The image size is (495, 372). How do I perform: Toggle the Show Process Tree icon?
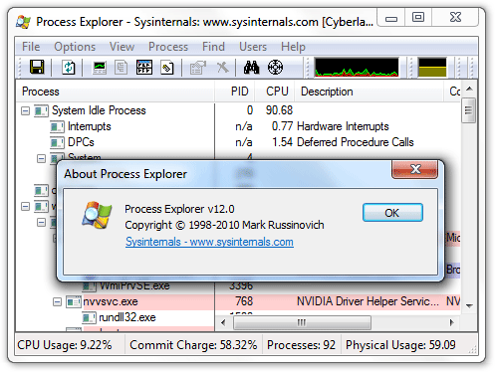coord(121,68)
